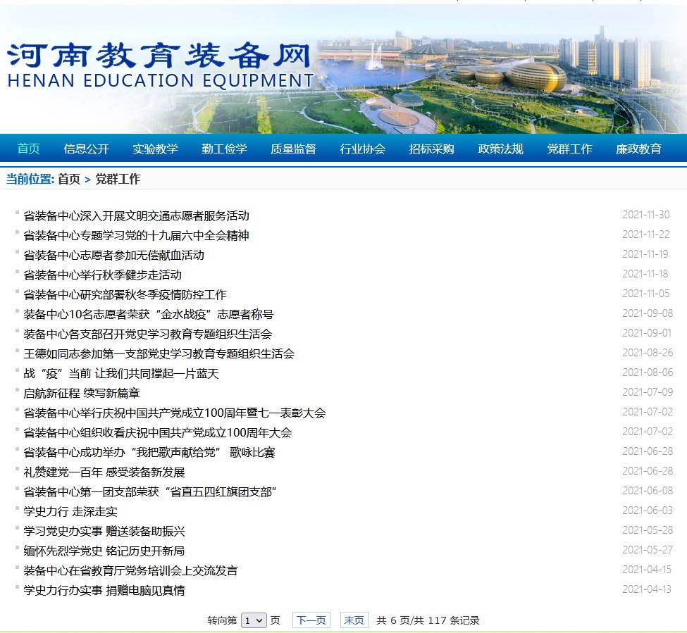Click the 首页 breadcrumb link
The image size is (687, 633).
tap(69, 179)
